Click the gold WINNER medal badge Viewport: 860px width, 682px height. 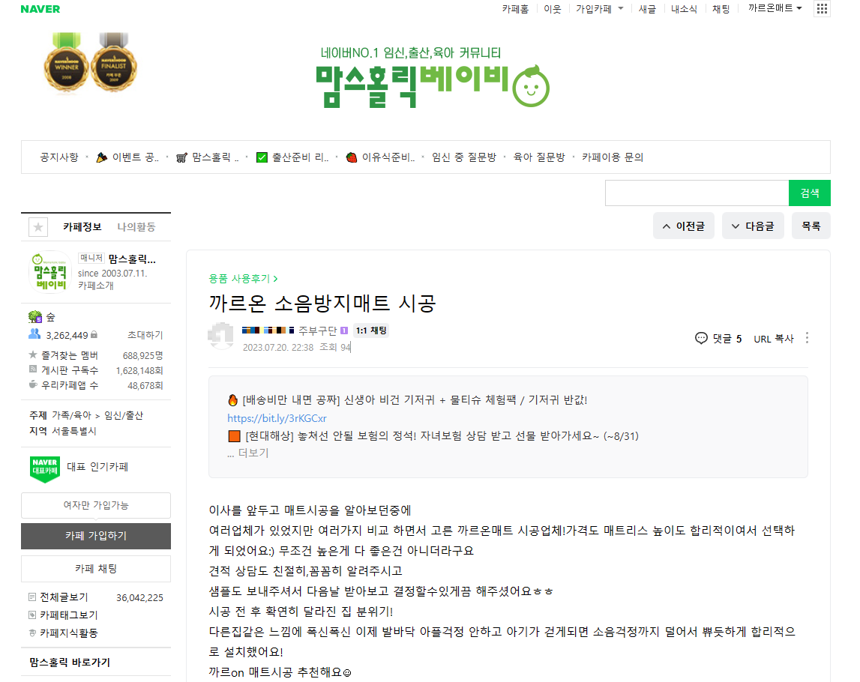(67, 63)
